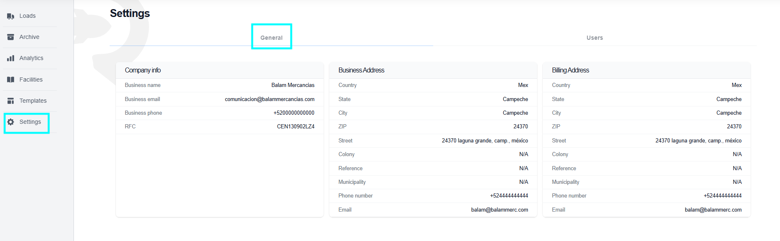
Task: Click Business Address ZIP value 24370
Action: point(520,127)
